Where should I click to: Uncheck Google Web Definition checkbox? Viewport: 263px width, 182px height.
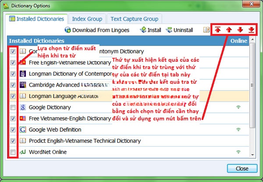coord(13,129)
